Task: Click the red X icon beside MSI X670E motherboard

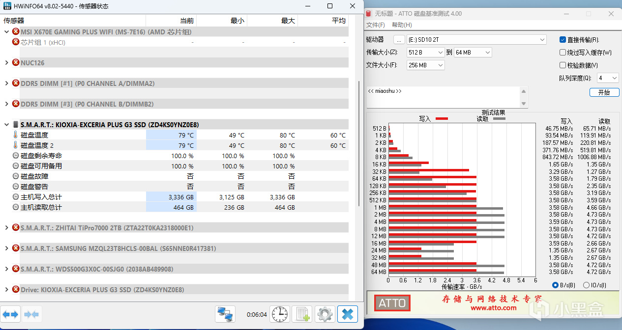Action: click(16, 32)
